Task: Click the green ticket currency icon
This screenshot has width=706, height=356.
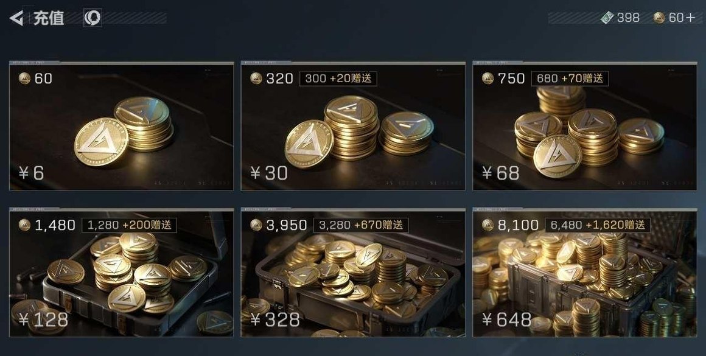Action: tap(607, 18)
